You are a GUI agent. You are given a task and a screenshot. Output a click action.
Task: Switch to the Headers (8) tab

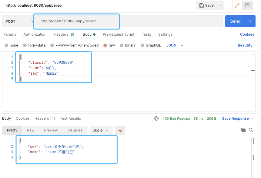[64, 34]
